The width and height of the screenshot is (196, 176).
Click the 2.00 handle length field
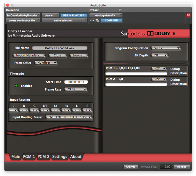[x=166, y=167]
